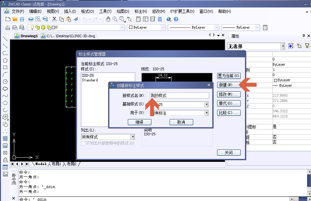
Task: Pick the Polygon tool from draw toolbar
Action: coord(5,60)
